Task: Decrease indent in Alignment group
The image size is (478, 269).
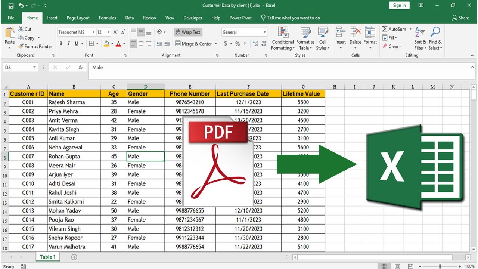Action: [x=159, y=44]
